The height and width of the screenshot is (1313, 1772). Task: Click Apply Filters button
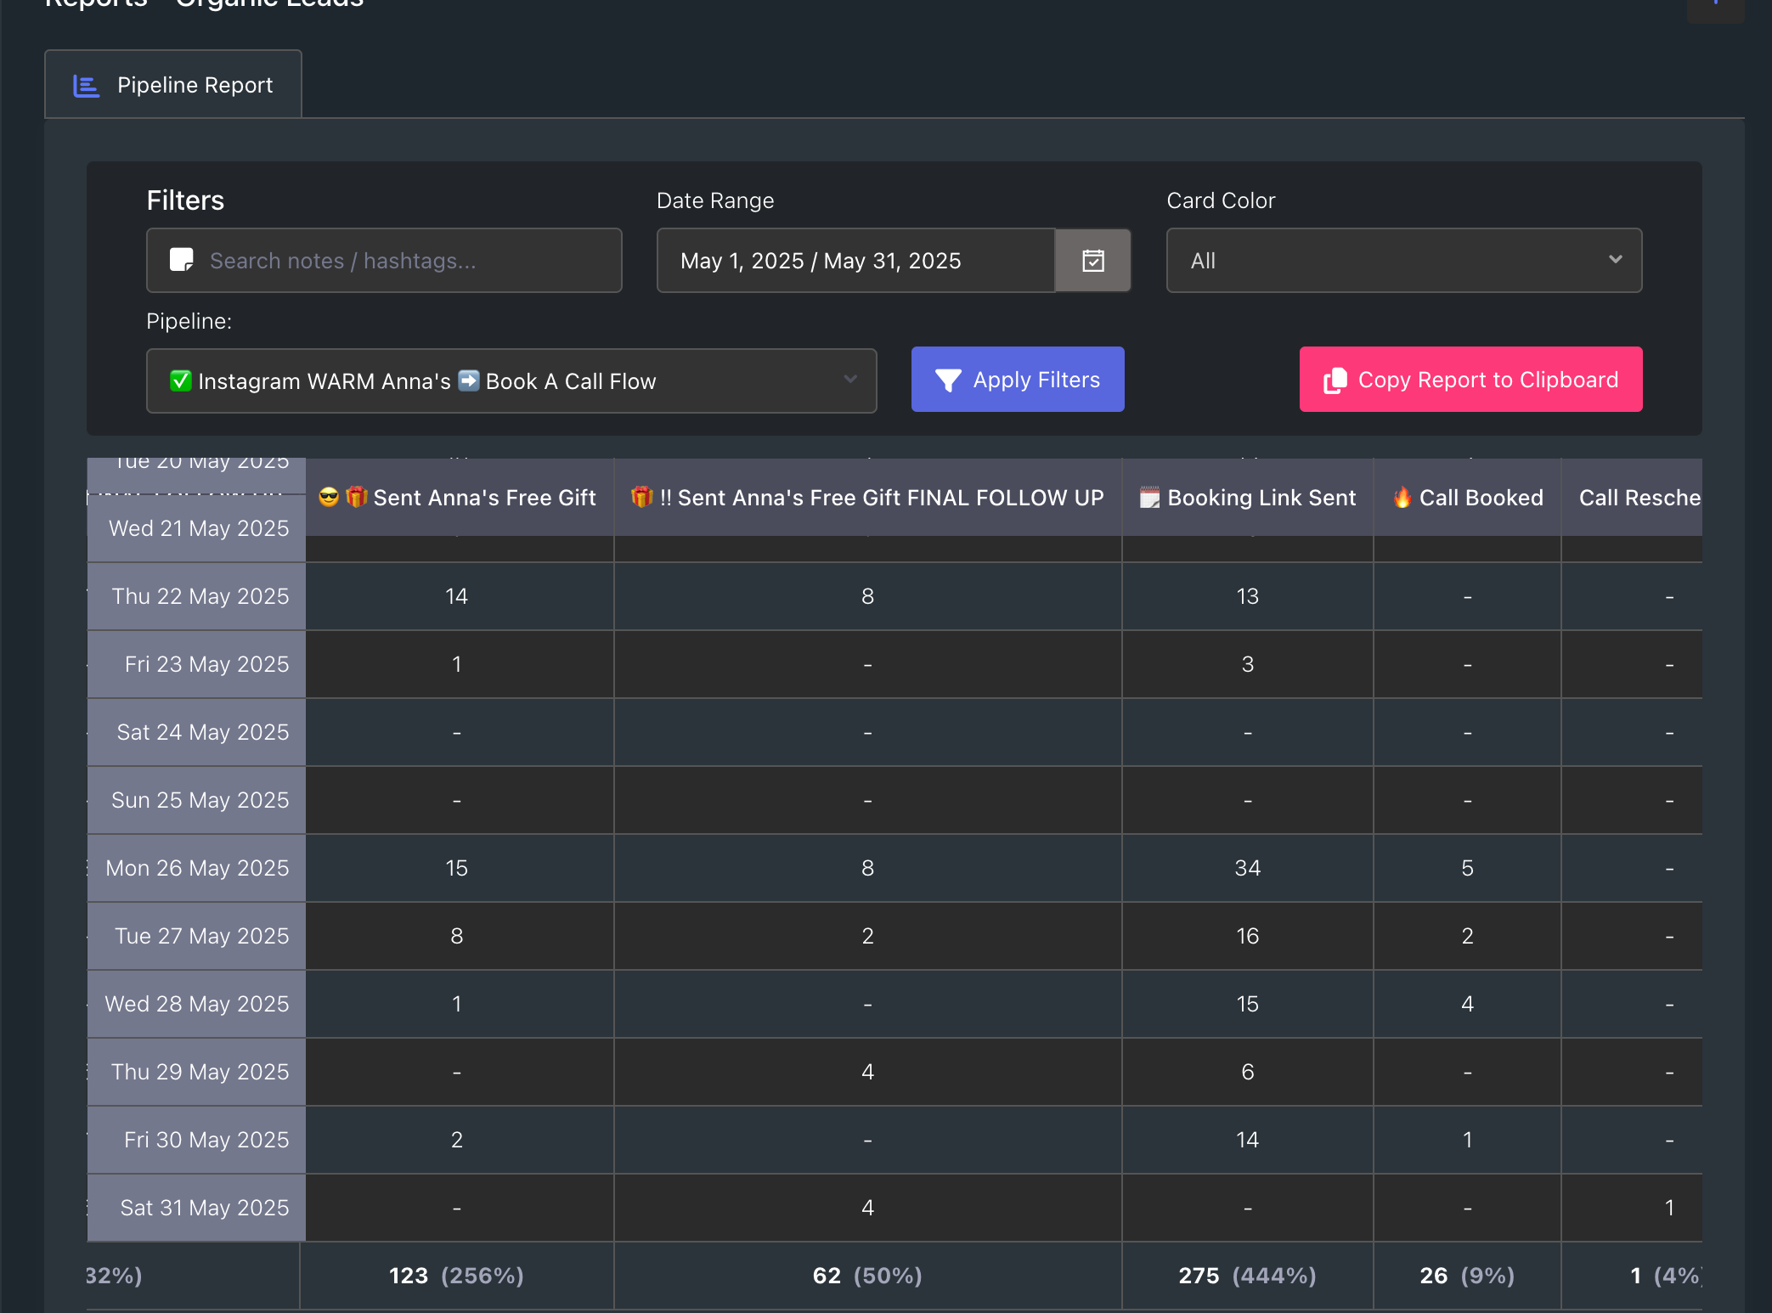pyautogui.click(x=1018, y=379)
